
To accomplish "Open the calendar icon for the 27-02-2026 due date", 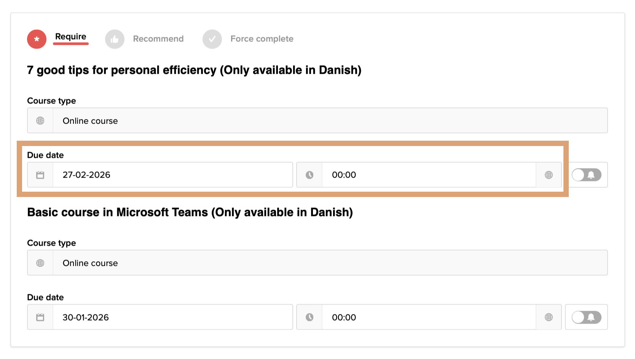I will [40, 175].
